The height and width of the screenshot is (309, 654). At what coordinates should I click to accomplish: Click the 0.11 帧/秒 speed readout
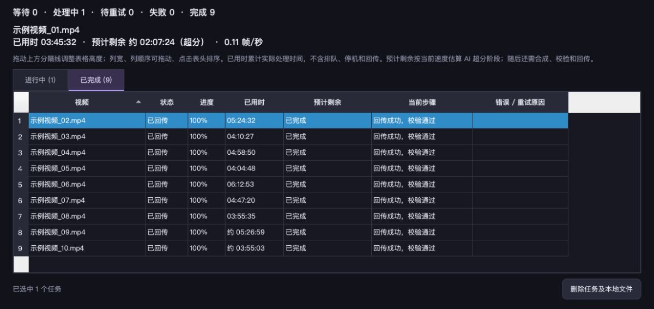(244, 42)
